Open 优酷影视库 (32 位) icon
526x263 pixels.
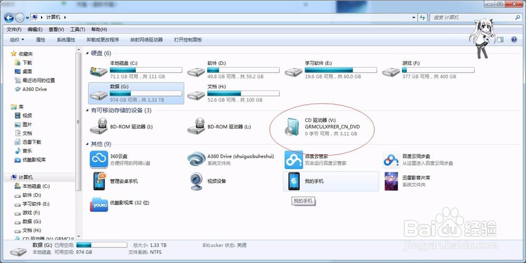pos(99,204)
